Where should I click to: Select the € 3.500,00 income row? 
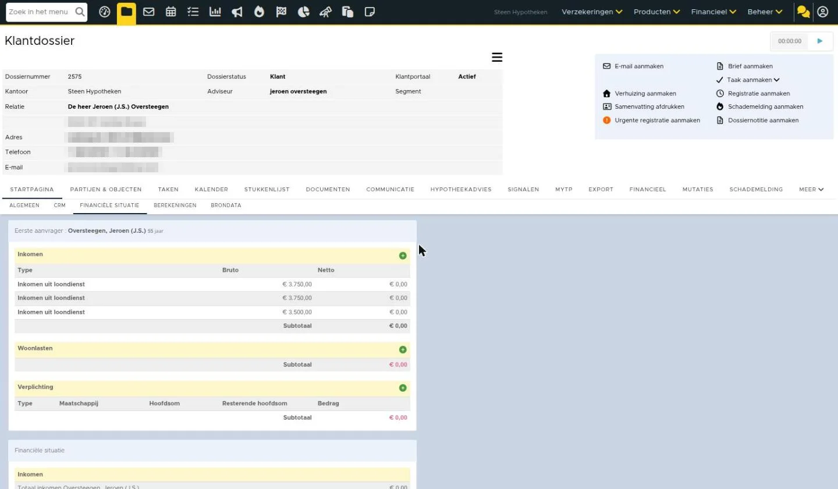click(x=212, y=313)
